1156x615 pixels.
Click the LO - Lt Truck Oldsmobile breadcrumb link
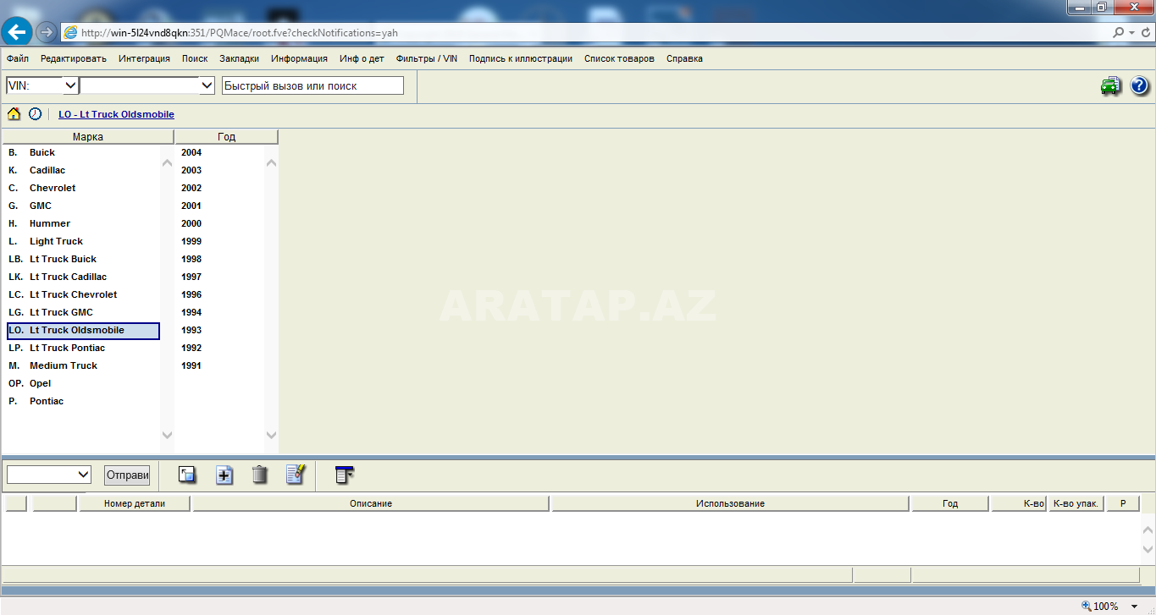[x=116, y=114]
